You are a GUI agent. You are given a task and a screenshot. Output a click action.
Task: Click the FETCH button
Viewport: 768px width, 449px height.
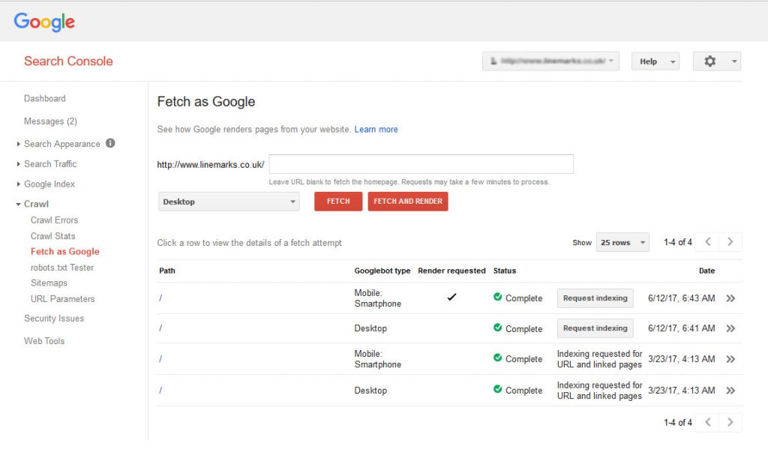point(338,201)
